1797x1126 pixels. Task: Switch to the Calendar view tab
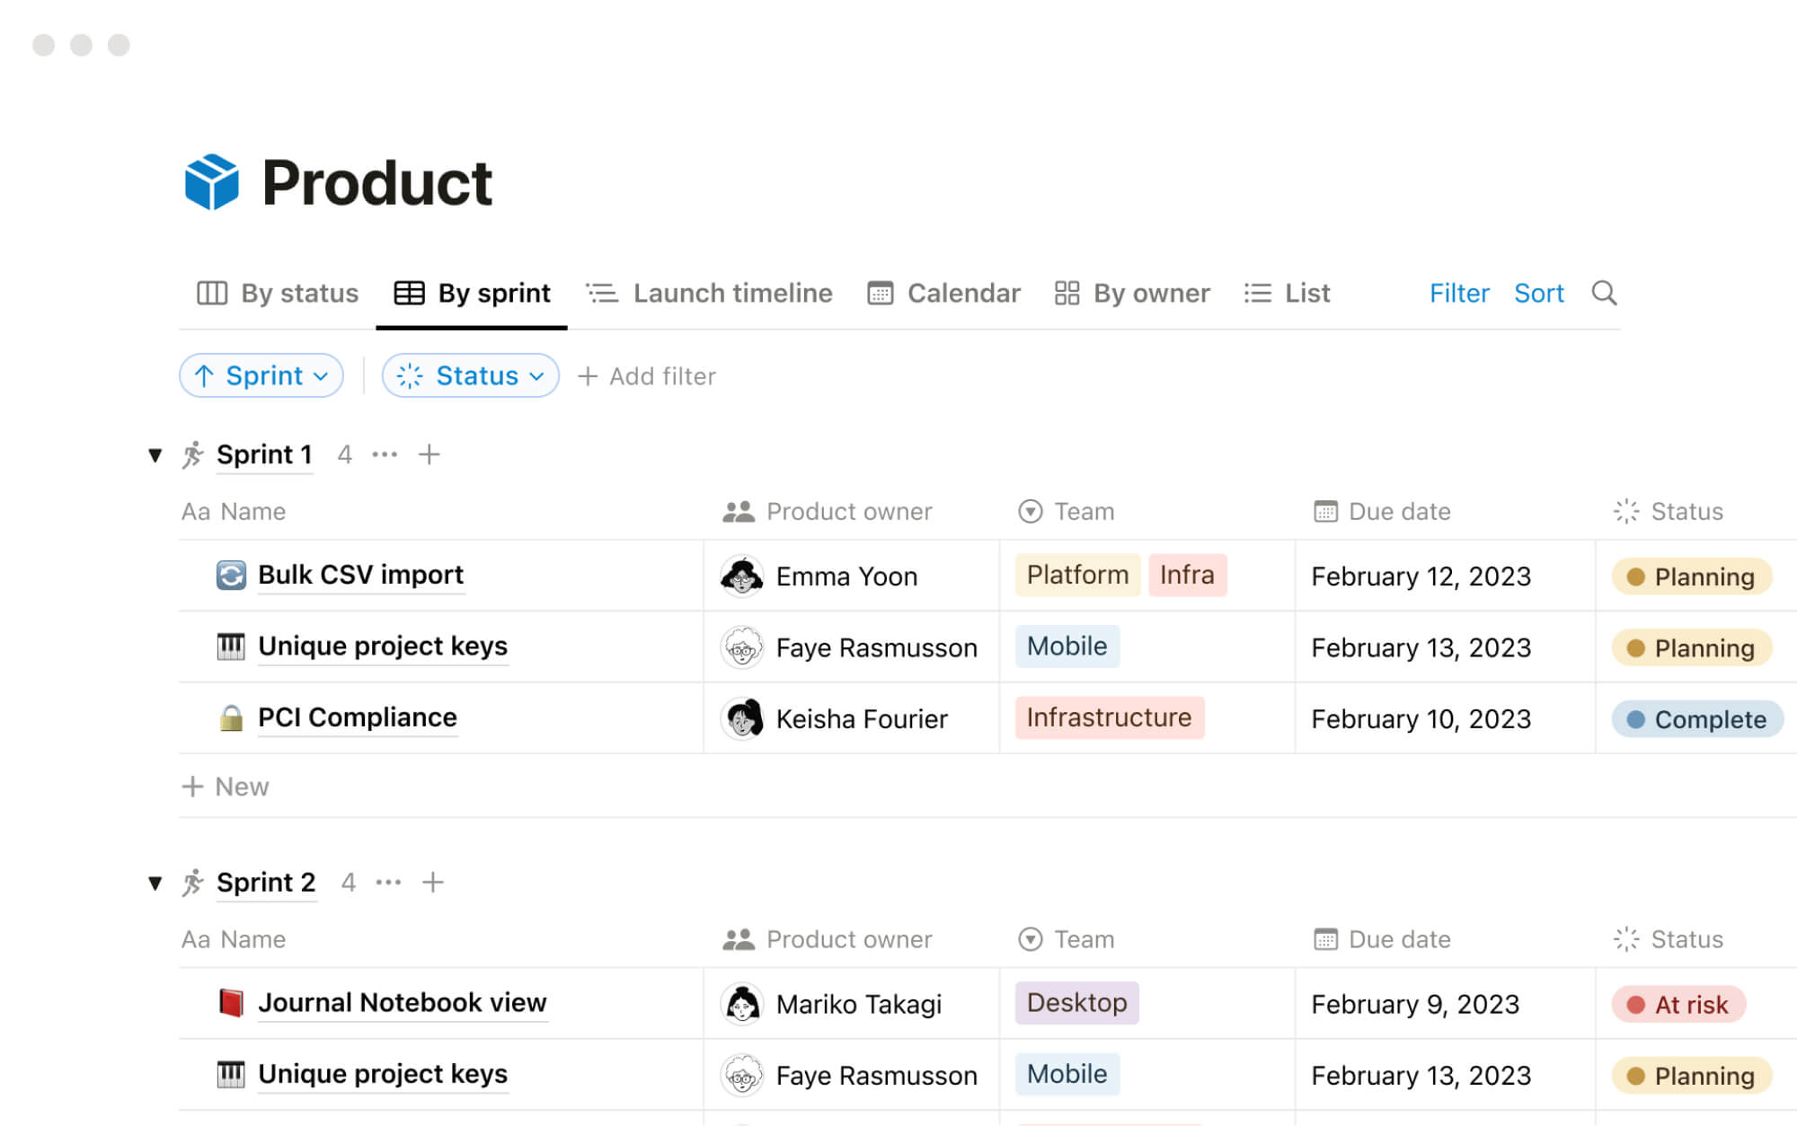coord(943,293)
